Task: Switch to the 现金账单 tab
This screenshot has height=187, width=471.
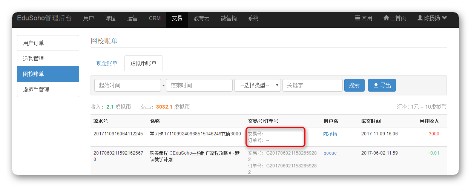Action: (107, 63)
